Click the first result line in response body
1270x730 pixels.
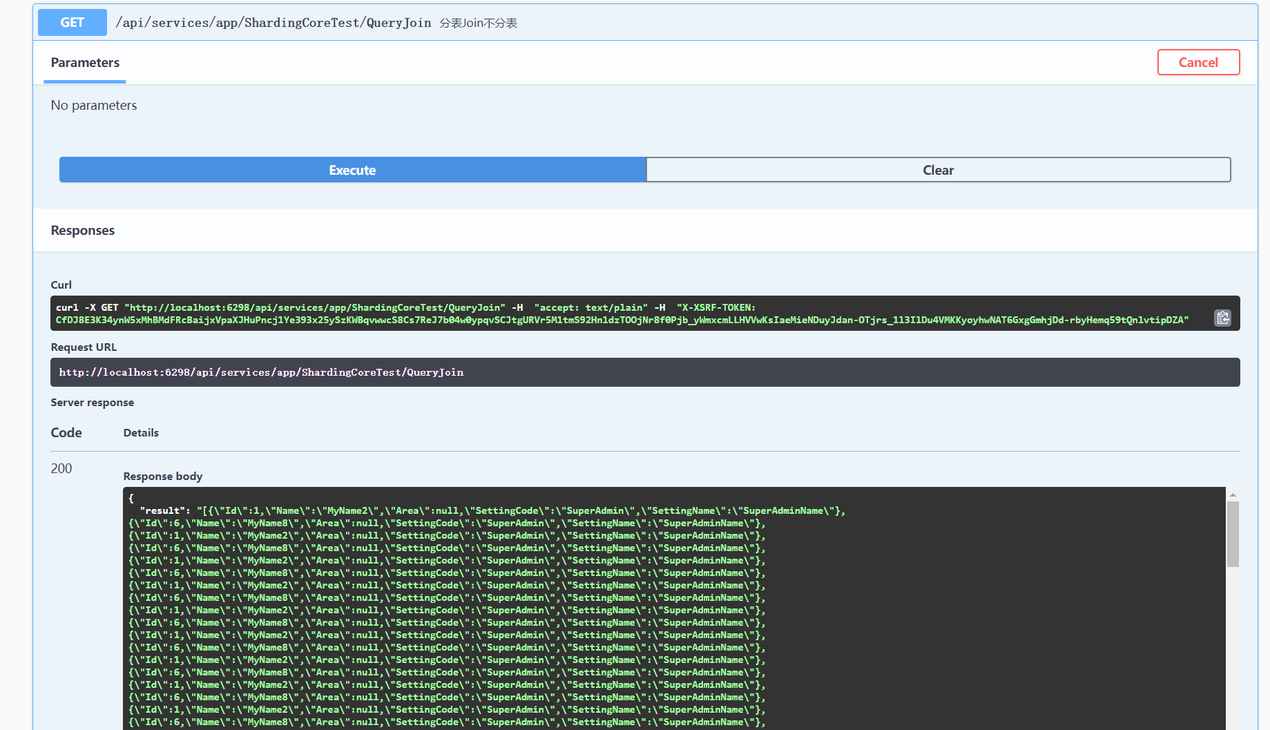pyautogui.click(x=492, y=511)
